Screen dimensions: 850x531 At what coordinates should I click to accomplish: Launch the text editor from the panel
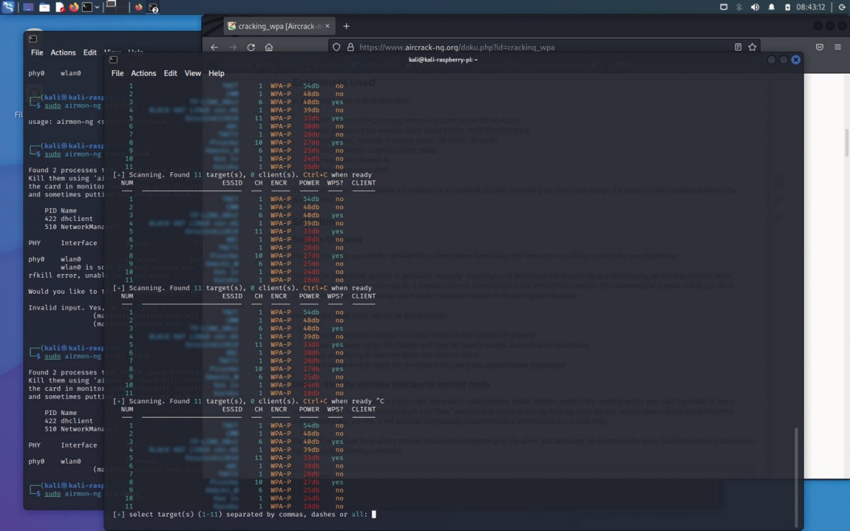[x=59, y=7]
